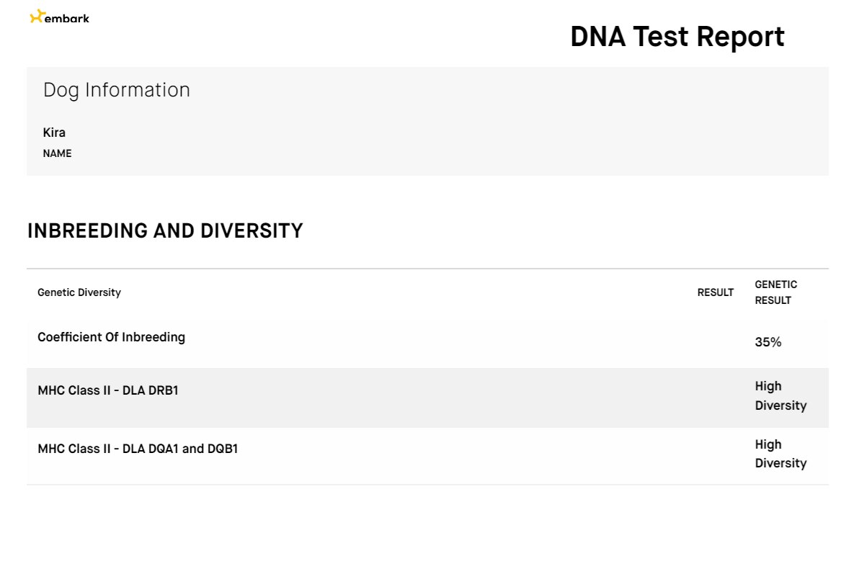The image size is (854, 574).
Task: Click the 35% inbreeding value
Action: 768,342
